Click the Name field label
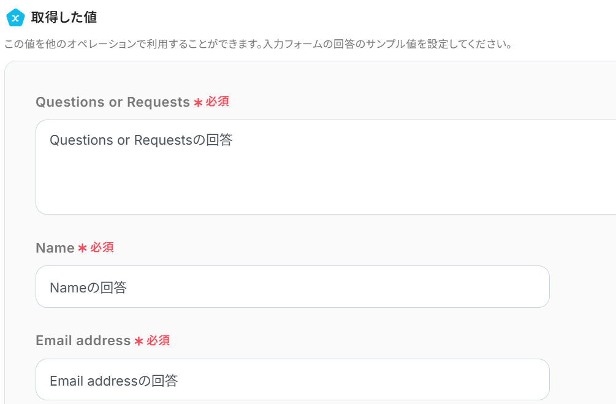616x404 pixels. point(55,248)
